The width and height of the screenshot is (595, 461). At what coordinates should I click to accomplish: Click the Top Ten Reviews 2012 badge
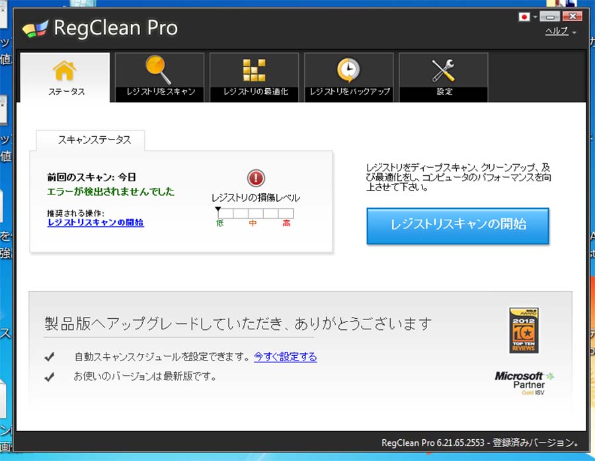coord(522,331)
